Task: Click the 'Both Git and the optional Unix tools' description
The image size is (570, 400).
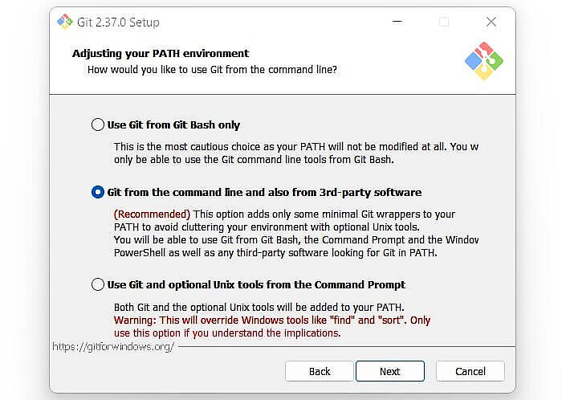Action: coord(259,308)
